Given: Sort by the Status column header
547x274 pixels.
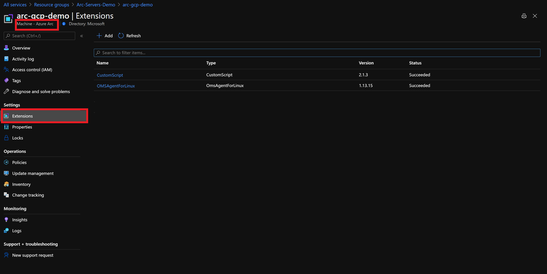Looking at the screenshot, I should [x=415, y=63].
